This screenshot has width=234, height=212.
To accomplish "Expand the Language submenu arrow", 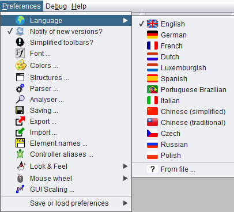I will (x=125, y=20).
